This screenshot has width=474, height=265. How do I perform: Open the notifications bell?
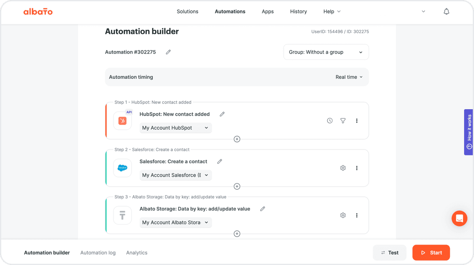click(446, 11)
